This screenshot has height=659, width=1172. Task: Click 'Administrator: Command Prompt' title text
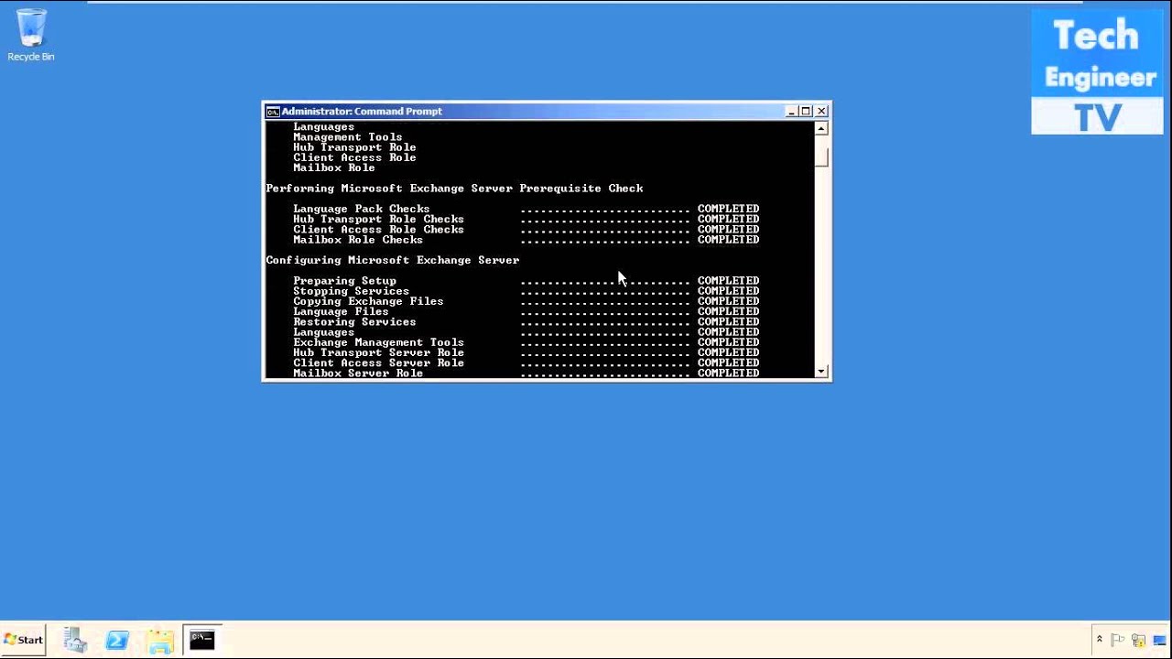362,111
